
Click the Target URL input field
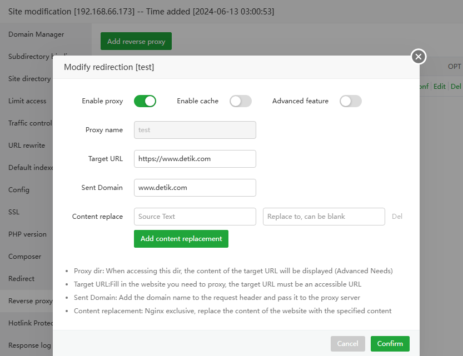pyautogui.click(x=195, y=159)
